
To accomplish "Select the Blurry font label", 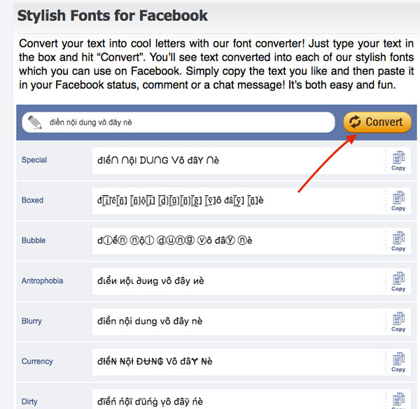I will tap(31, 321).
